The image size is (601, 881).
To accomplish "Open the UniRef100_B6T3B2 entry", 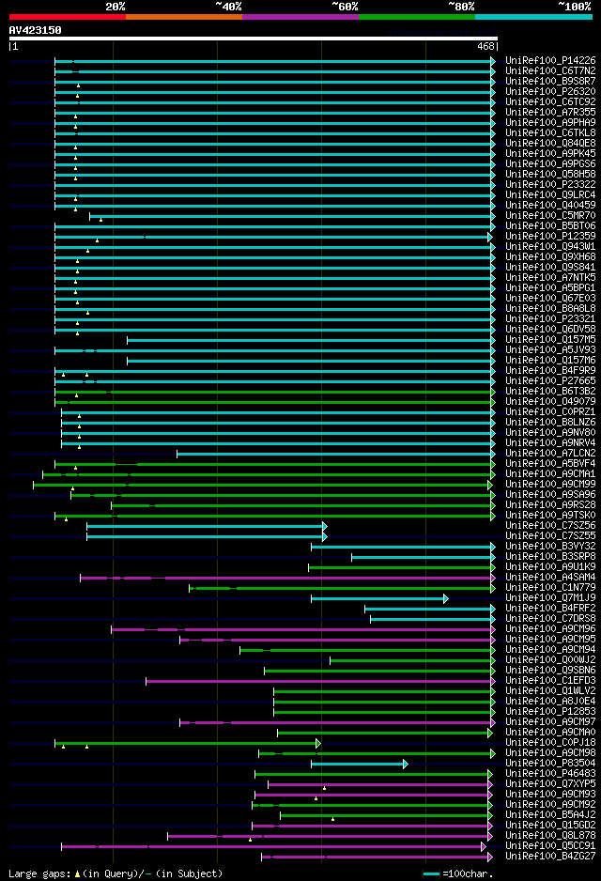I will click(x=550, y=392).
